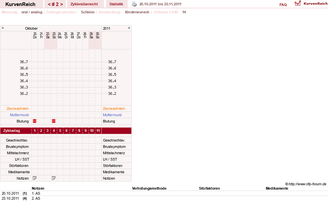
Task: Click the bleeding marker on cycle day 1
Action: (35, 121)
